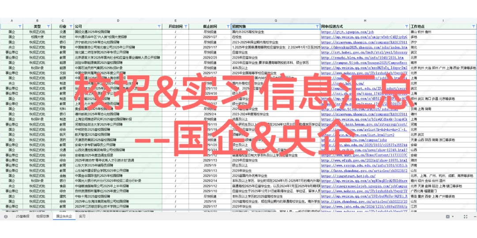The width and height of the screenshot is (477, 238).
Task: Select the 广西北海 福建厦门 location cell
Action: pos(443,191)
